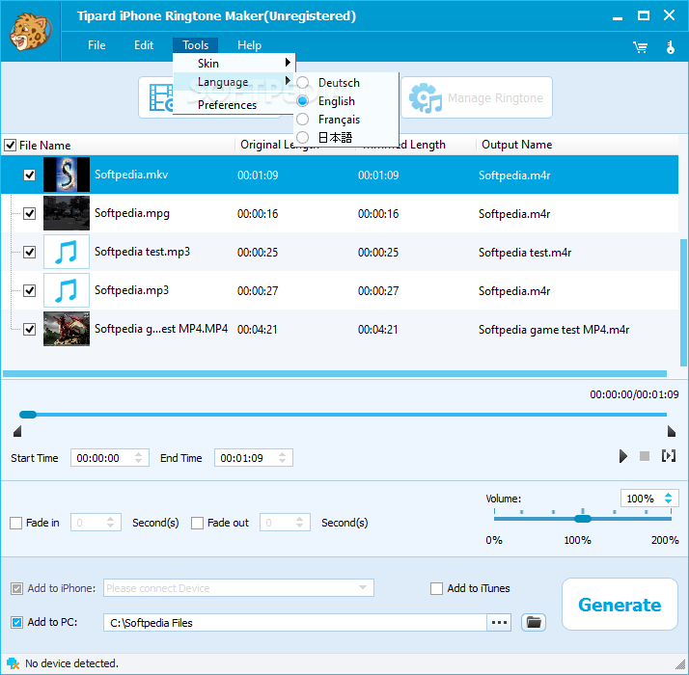Click the shopping cart purchase icon
The height and width of the screenshot is (675, 689).
click(x=640, y=47)
